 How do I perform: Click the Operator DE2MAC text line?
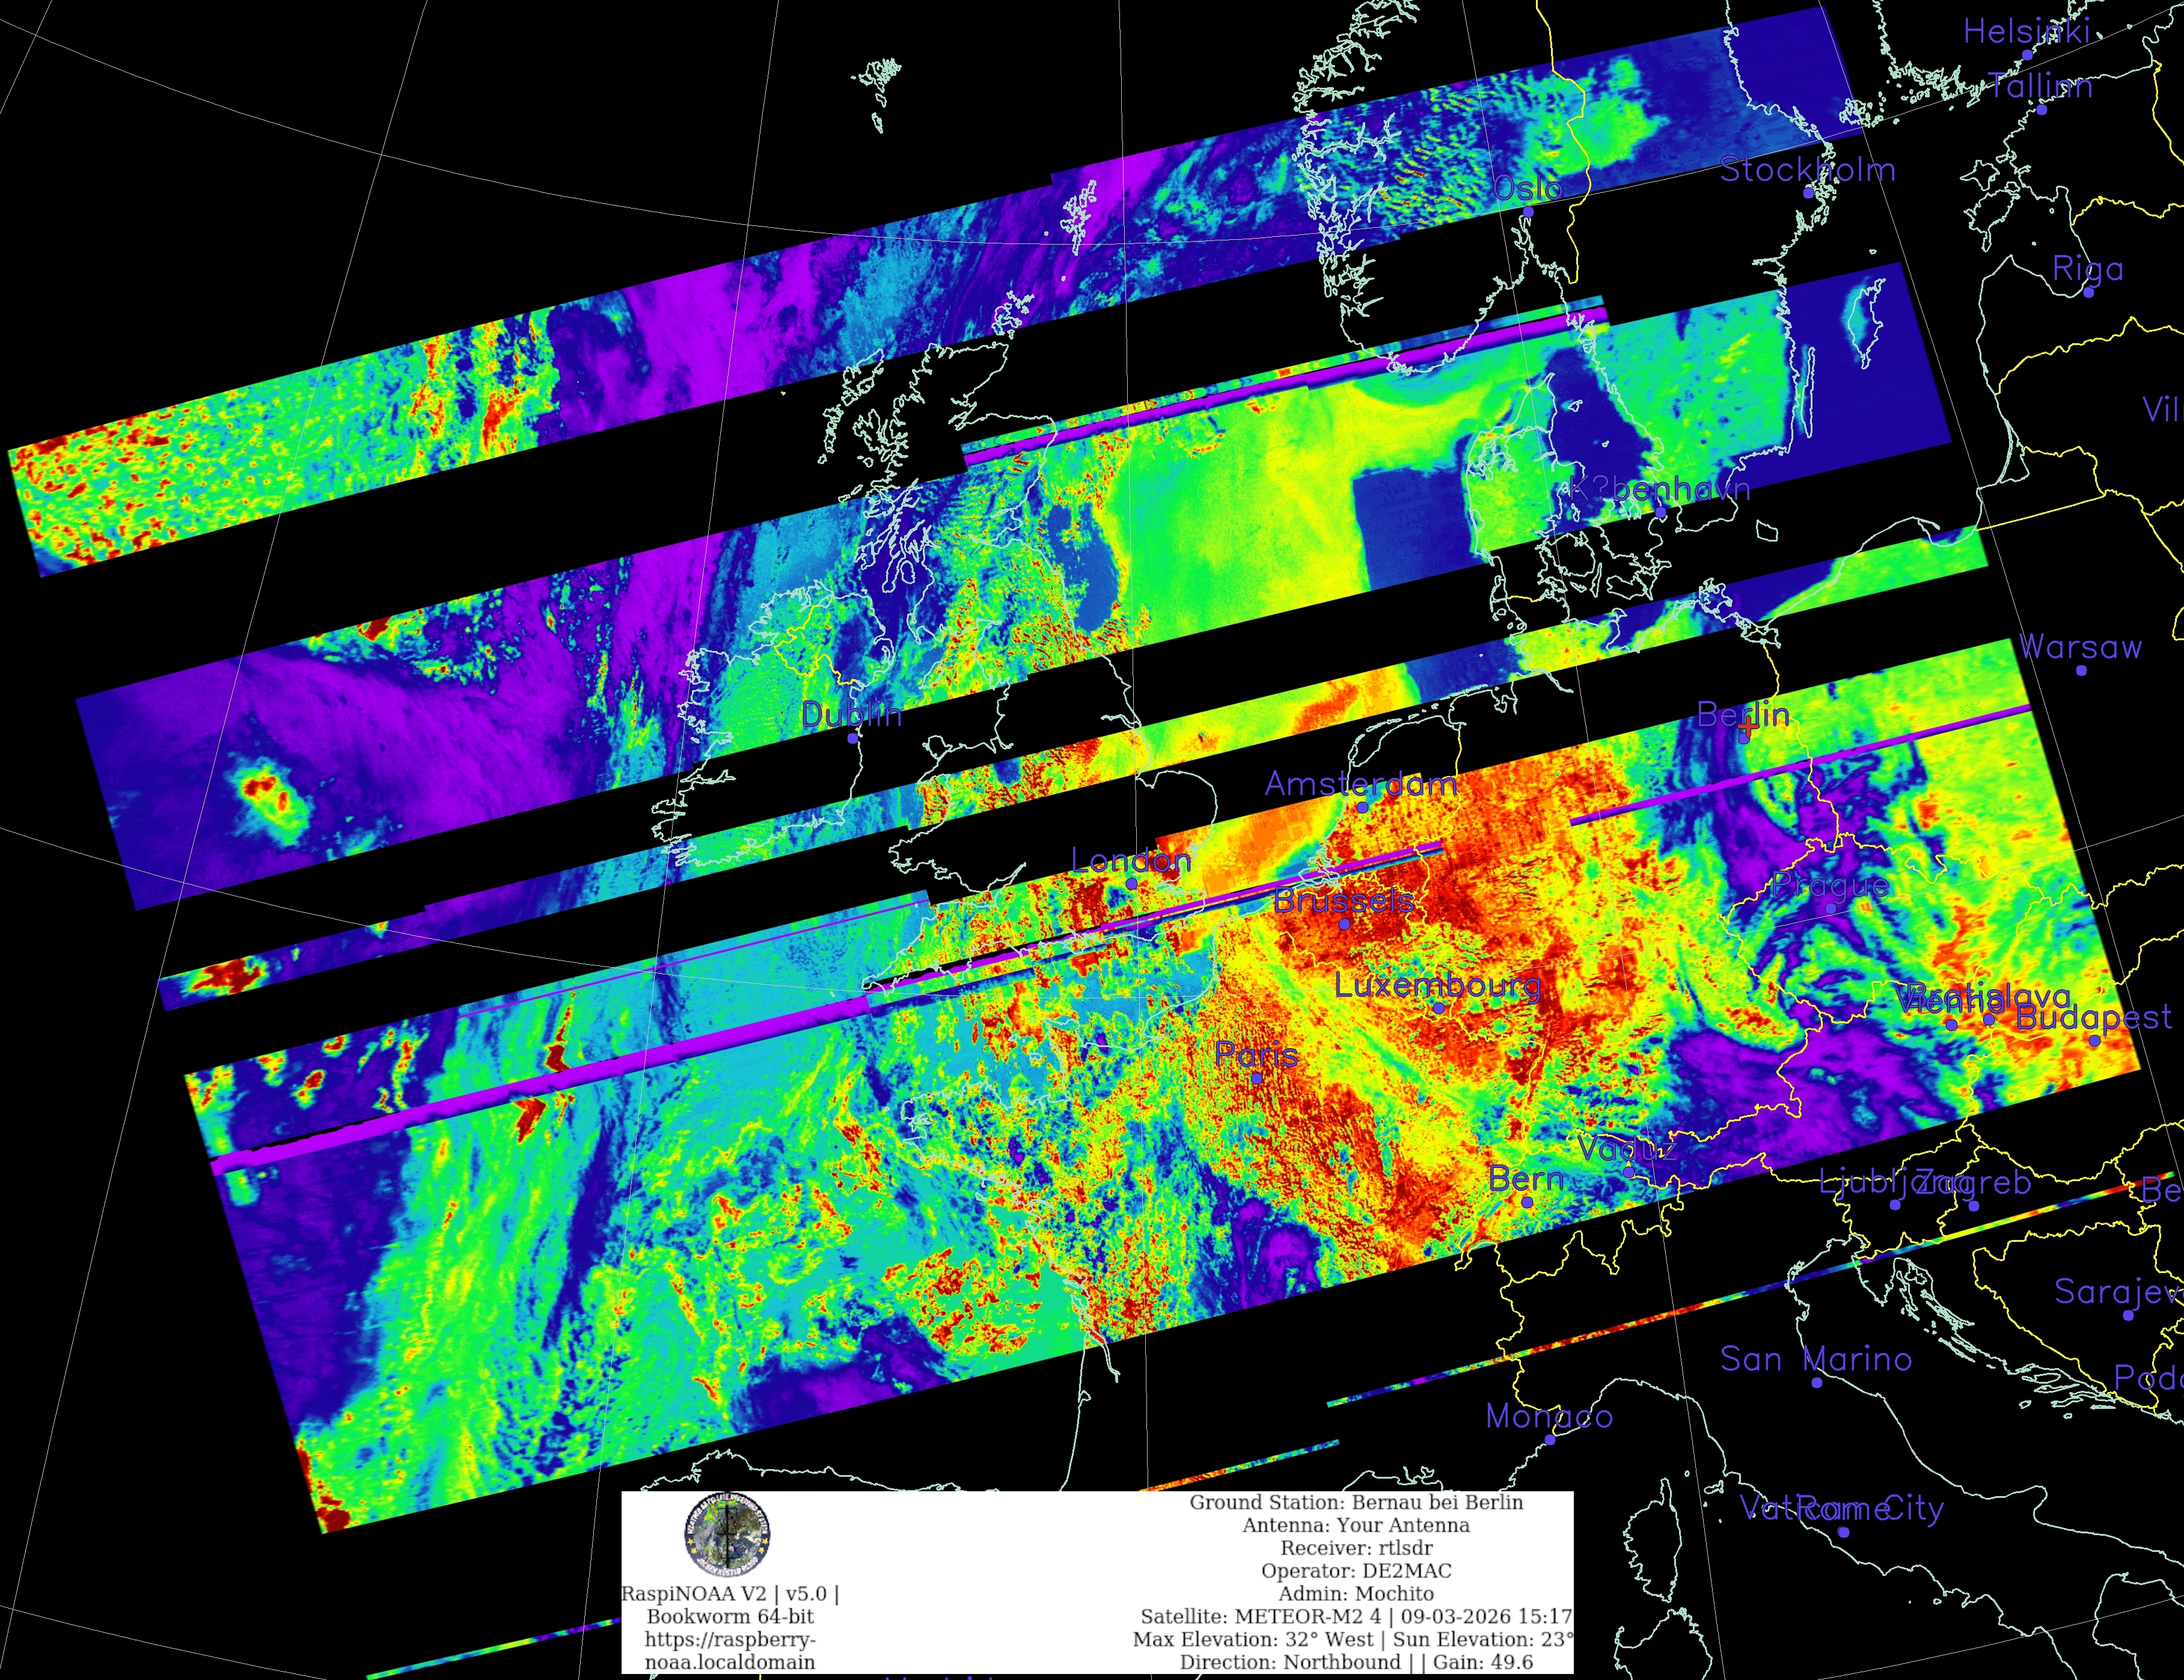(1356, 1570)
